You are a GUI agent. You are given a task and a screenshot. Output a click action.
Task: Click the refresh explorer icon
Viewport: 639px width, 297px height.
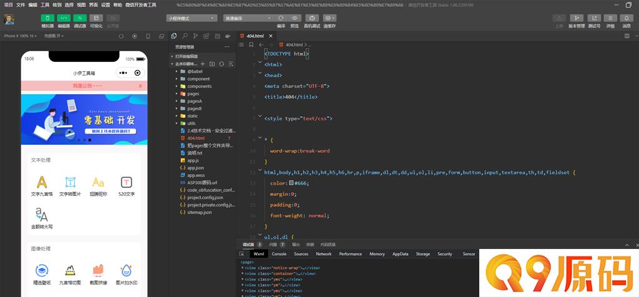(x=222, y=64)
